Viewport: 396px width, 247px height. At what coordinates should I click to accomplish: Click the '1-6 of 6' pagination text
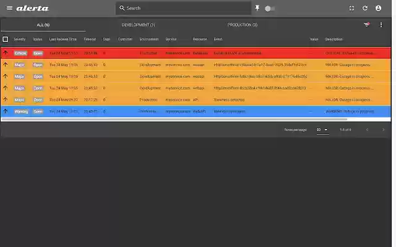tap(345, 130)
